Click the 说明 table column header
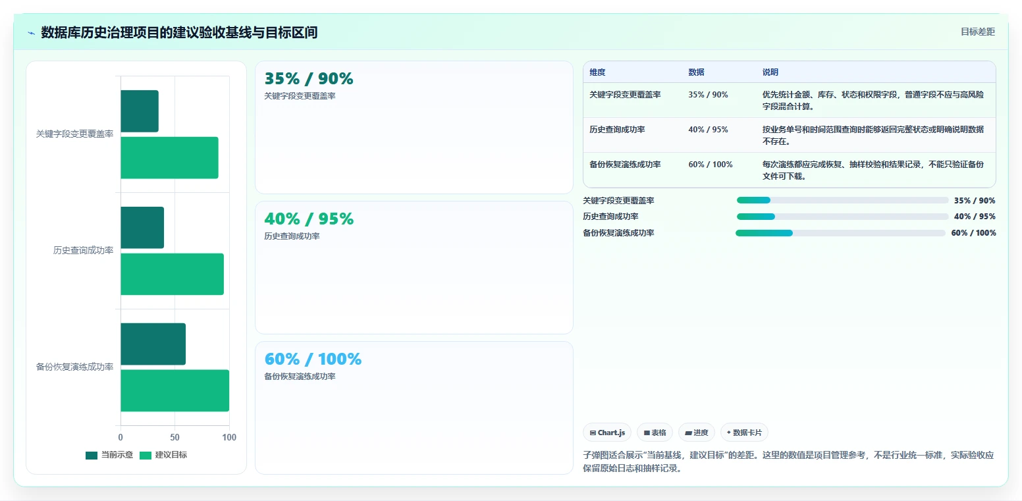Image resolution: width=1022 pixels, height=501 pixels. [x=770, y=72]
